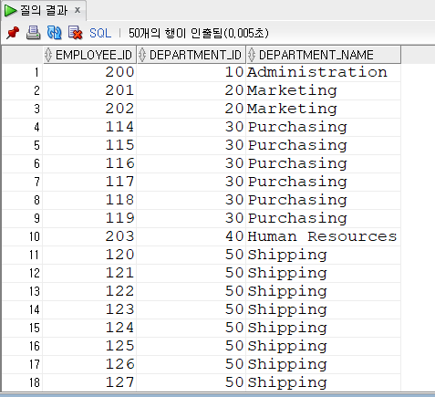Select employee ID 202 cell
This screenshot has width=435, height=397.
tap(89, 109)
